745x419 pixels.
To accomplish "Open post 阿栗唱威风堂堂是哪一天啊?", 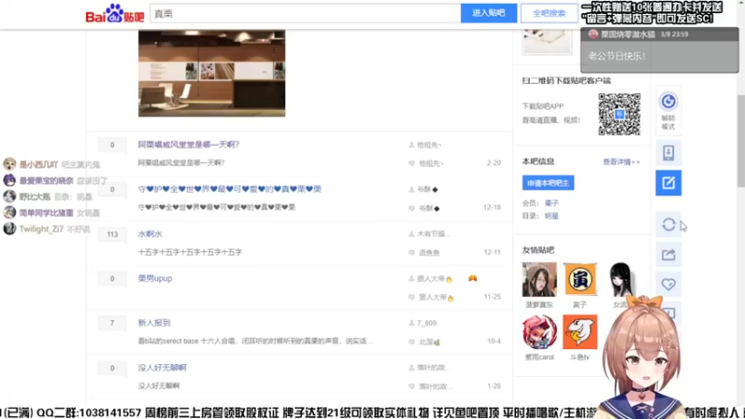I will 188,144.
